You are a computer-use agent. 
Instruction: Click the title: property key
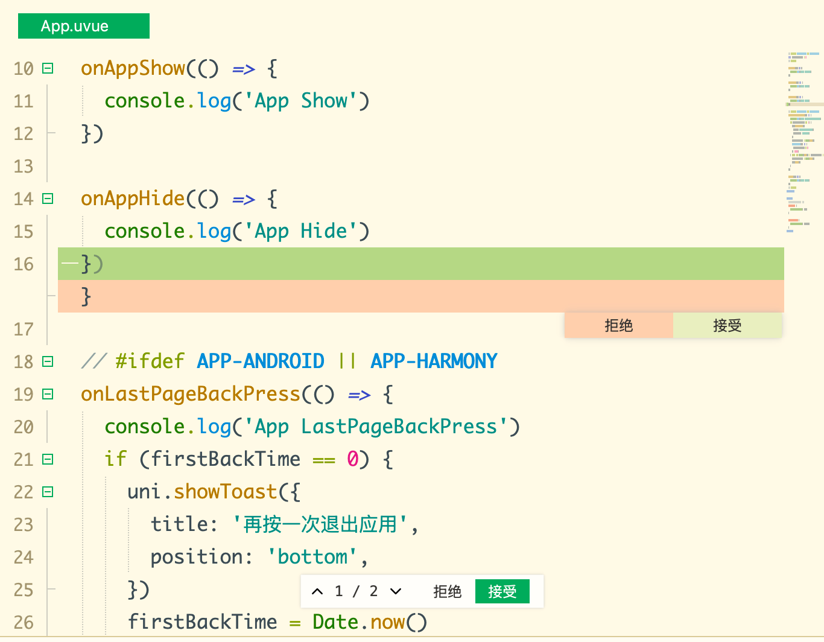click(185, 524)
